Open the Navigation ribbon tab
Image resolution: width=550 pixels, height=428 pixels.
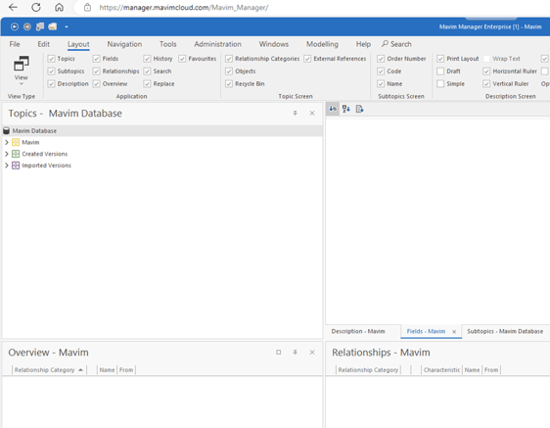point(124,44)
